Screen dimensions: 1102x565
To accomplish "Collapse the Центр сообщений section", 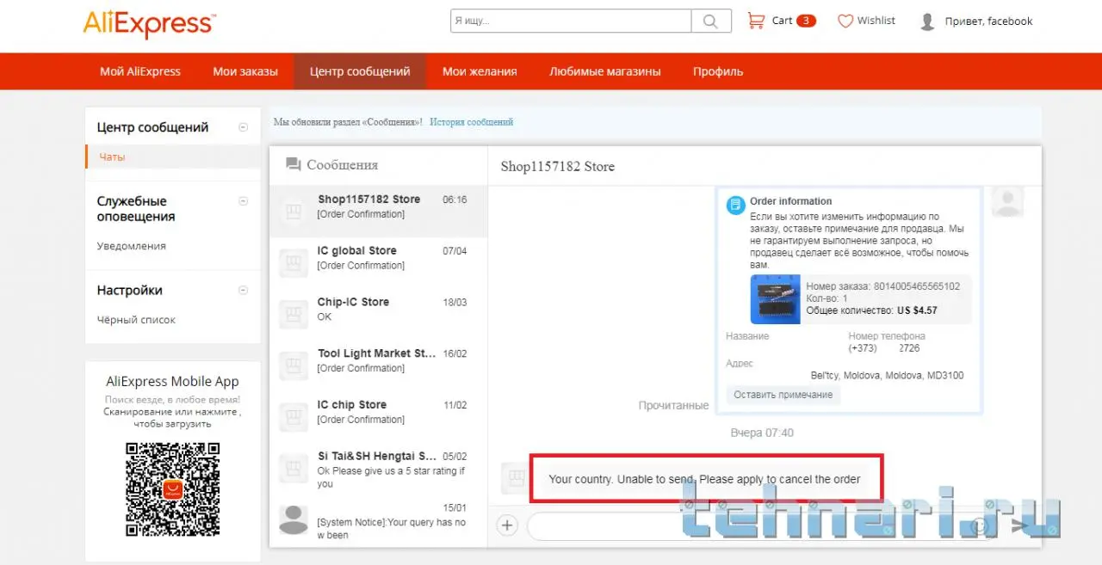I will tap(243, 127).
